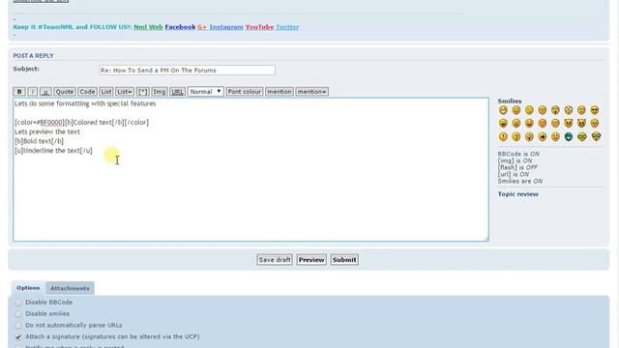Screen dimensions: 619x348
Task: Click Save draft button
Action: tap(275, 260)
